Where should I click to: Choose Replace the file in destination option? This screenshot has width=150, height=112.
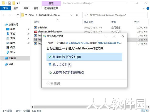click(84, 57)
